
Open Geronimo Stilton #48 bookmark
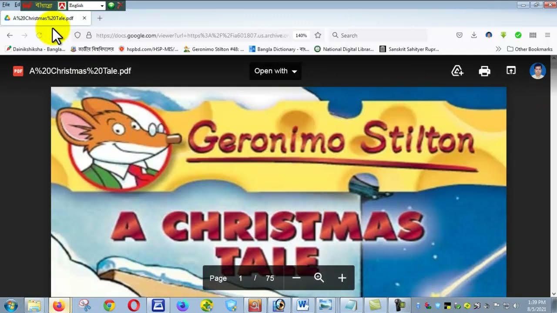pos(214,49)
